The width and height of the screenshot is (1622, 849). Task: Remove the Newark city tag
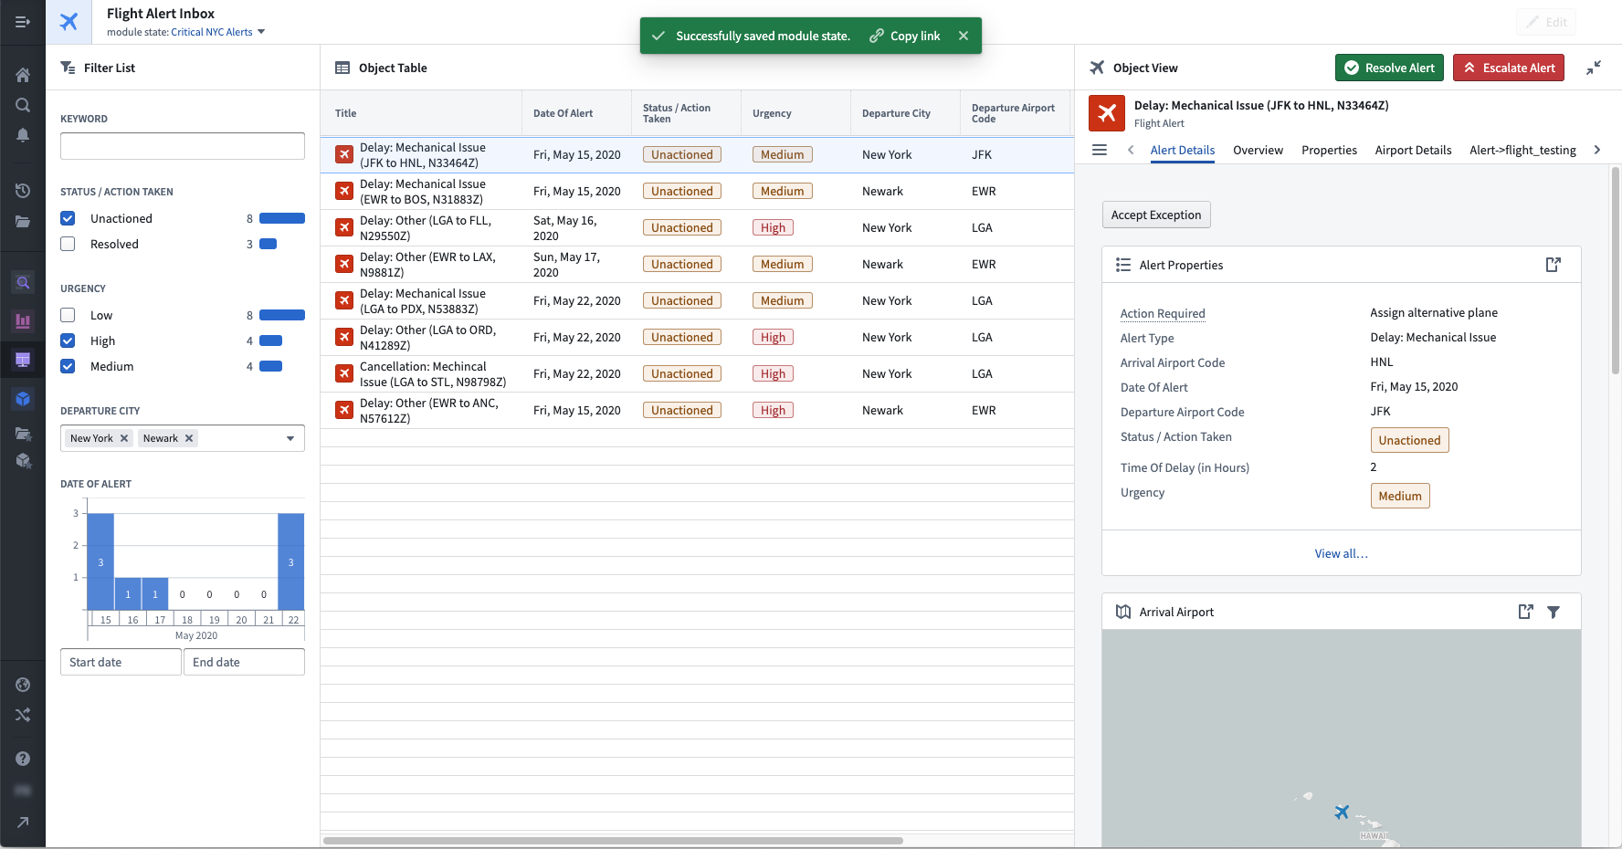189,438
